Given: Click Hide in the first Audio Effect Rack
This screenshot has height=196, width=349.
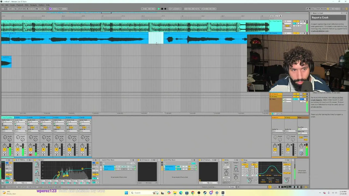Looking at the screenshot, I should coord(133,163).
